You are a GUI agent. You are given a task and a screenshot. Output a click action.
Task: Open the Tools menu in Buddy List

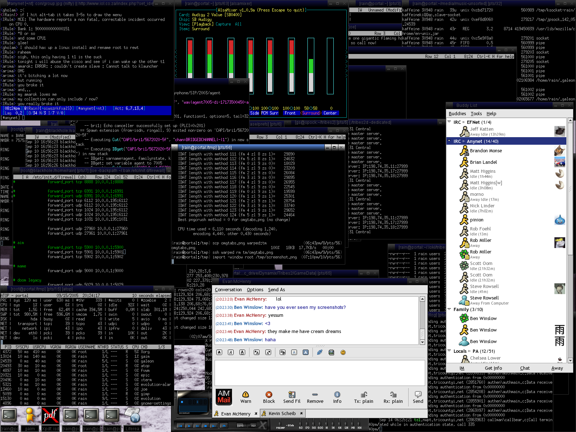[476, 114]
